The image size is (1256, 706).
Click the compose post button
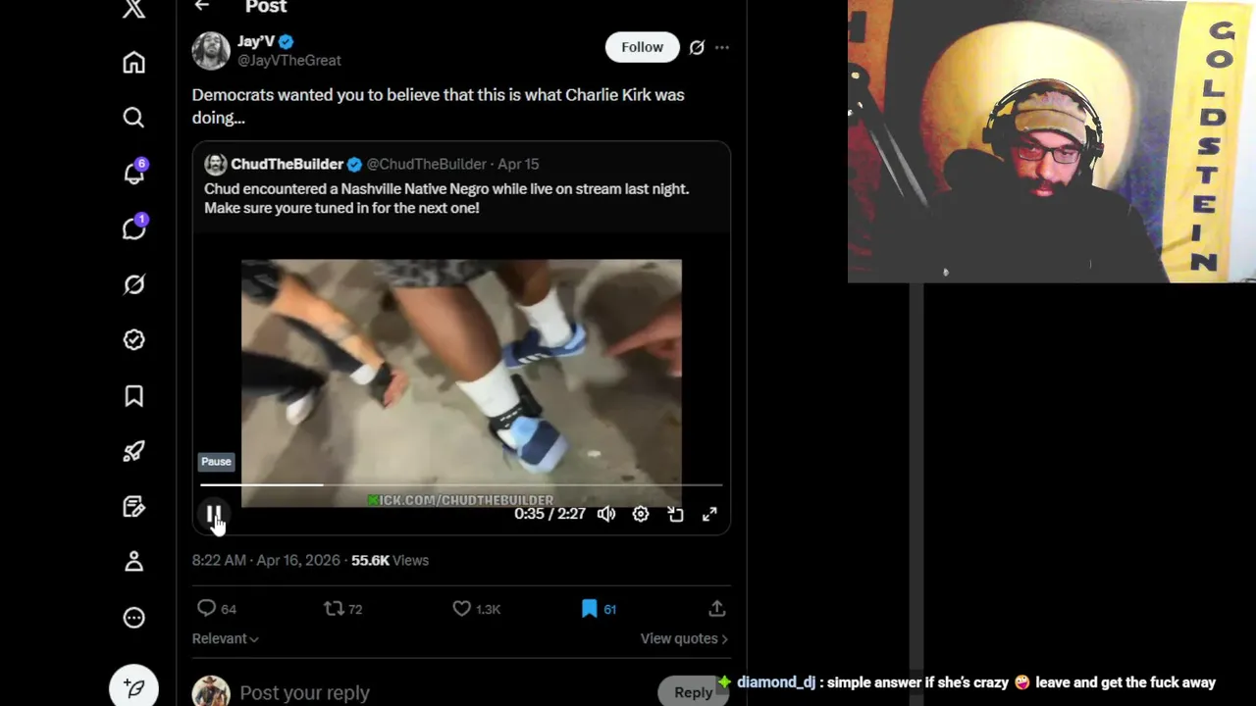[134, 689]
